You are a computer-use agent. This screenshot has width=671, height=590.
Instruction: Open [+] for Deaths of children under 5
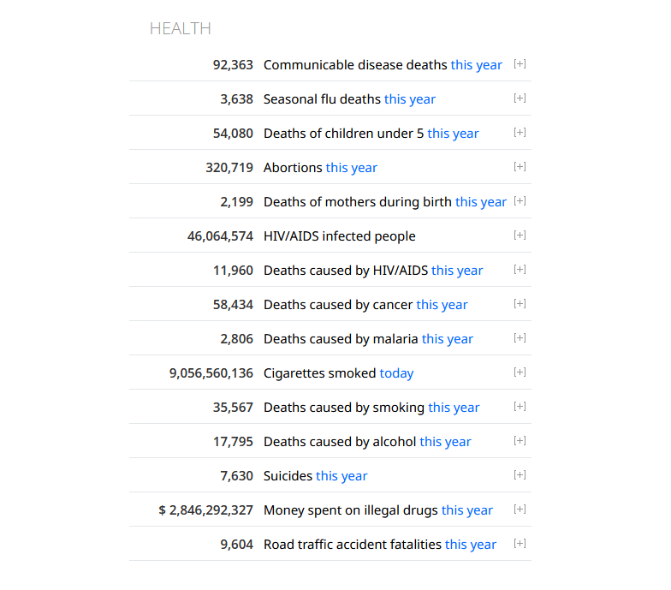[520, 132]
